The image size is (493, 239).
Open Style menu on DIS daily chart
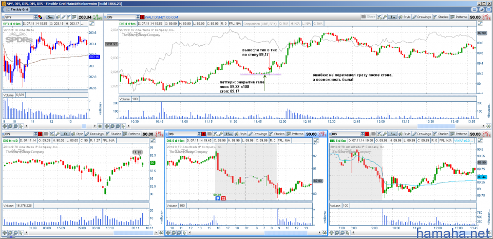77,134
